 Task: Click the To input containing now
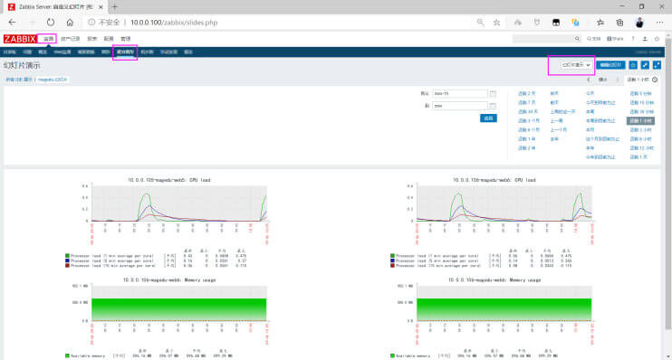[x=460, y=106]
